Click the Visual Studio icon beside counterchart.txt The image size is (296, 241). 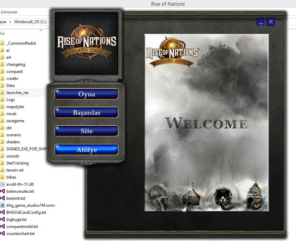pyautogui.click(x=2, y=234)
